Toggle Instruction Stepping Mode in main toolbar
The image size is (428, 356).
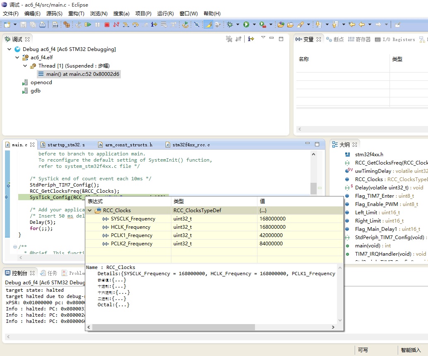pos(154,24)
